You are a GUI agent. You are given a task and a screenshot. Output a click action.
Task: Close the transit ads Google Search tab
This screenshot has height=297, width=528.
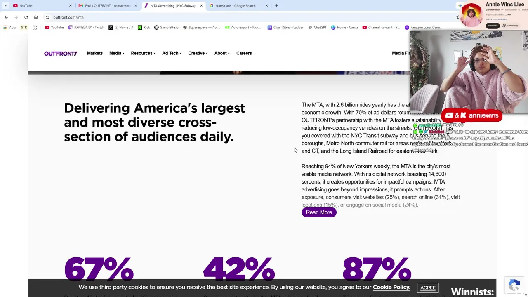[x=266, y=6]
